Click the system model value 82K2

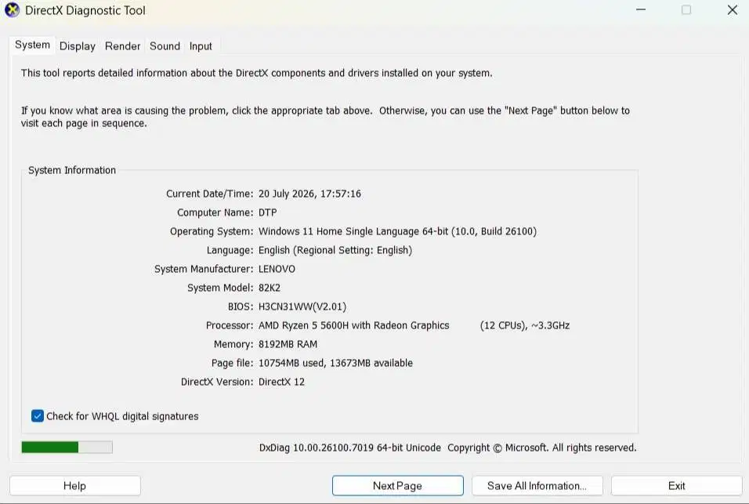pos(270,288)
